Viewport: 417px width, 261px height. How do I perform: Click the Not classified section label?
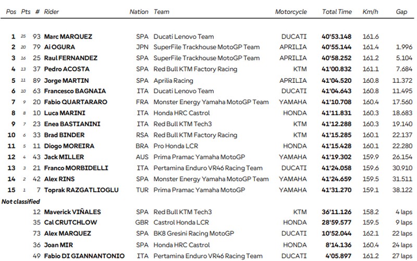(x=21, y=202)
